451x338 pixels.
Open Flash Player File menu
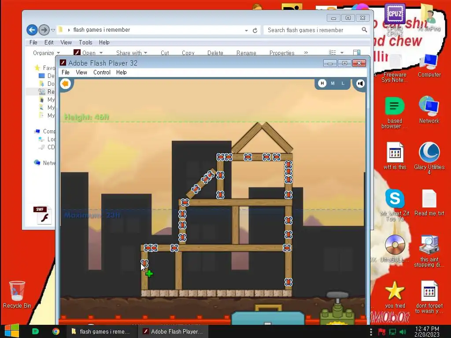[66, 73]
